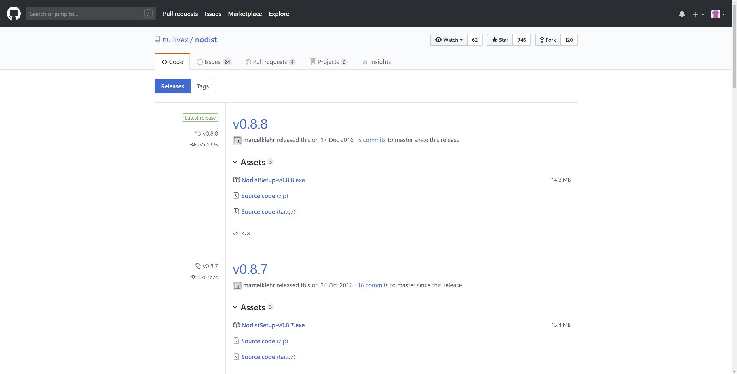Open the user avatar menu
Viewport: 737px width, 374px height.
point(718,14)
